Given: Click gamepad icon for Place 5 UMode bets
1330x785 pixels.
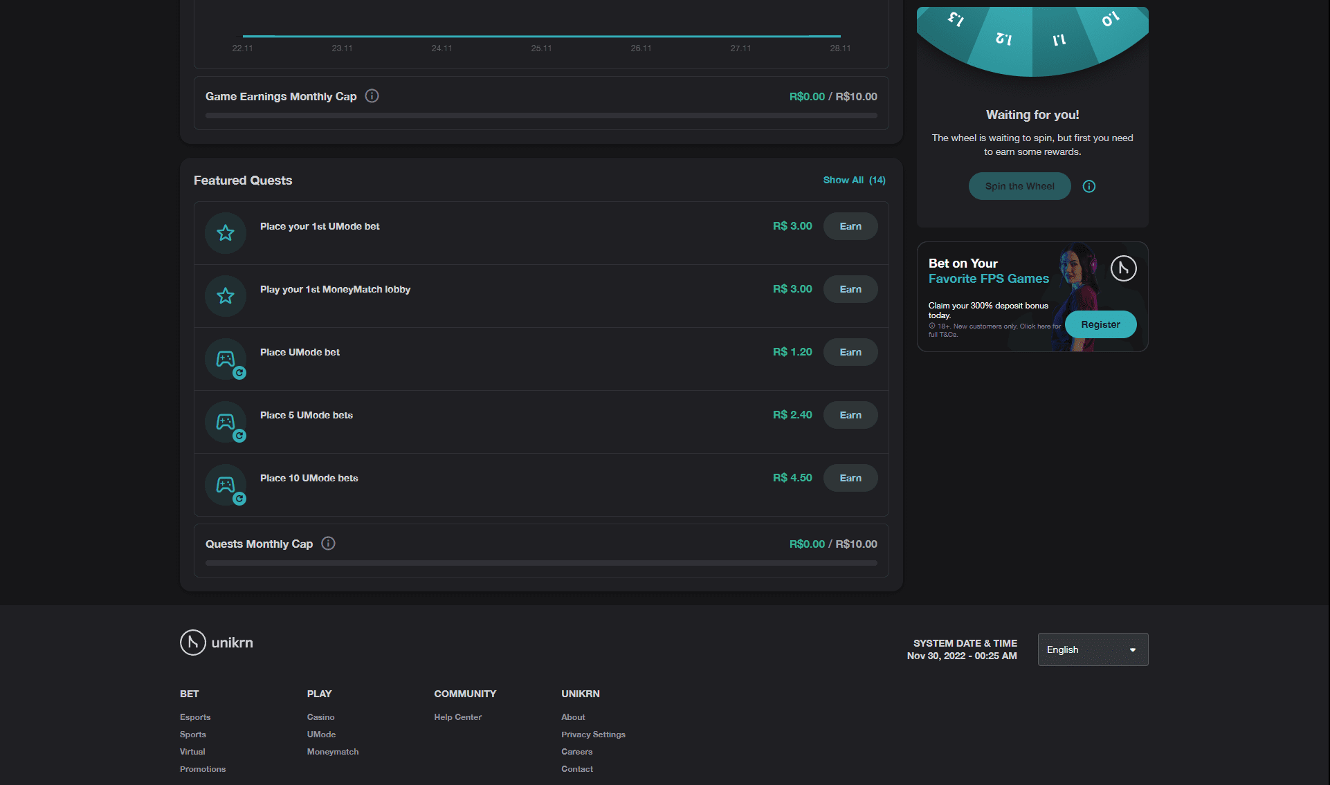Looking at the screenshot, I should [x=226, y=422].
